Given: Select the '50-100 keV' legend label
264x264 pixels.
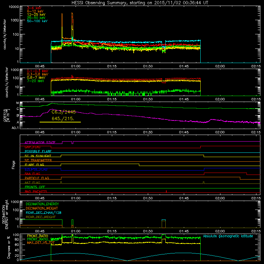Looking at the screenshot, I should click(37, 21).
